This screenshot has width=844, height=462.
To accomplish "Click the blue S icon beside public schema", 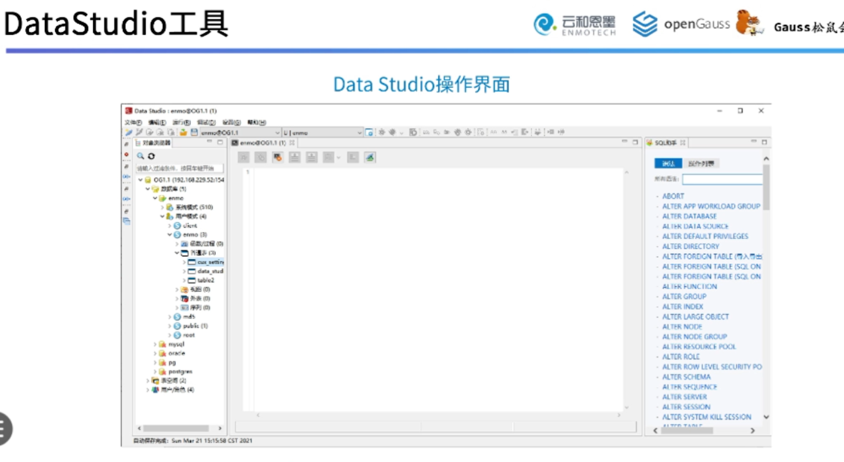I will (177, 325).
